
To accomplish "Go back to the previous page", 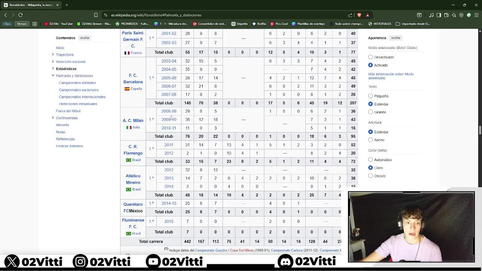I will coord(6,15).
